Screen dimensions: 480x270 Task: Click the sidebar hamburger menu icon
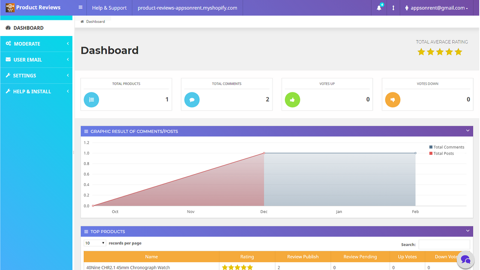point(80,7)
